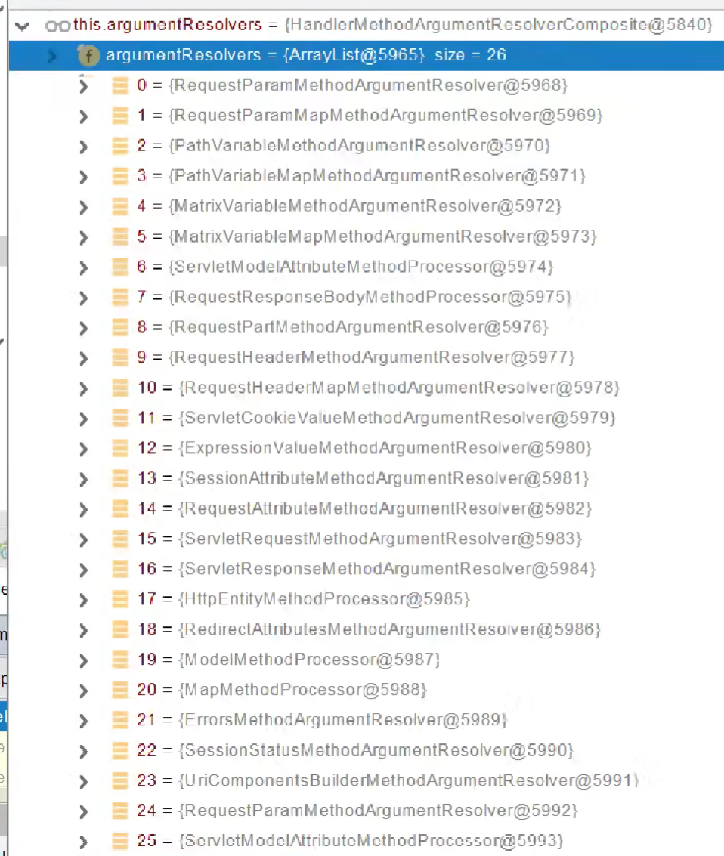
Task: Expand the argumentResolvers ArrayList field
Action: click(52, 55)
